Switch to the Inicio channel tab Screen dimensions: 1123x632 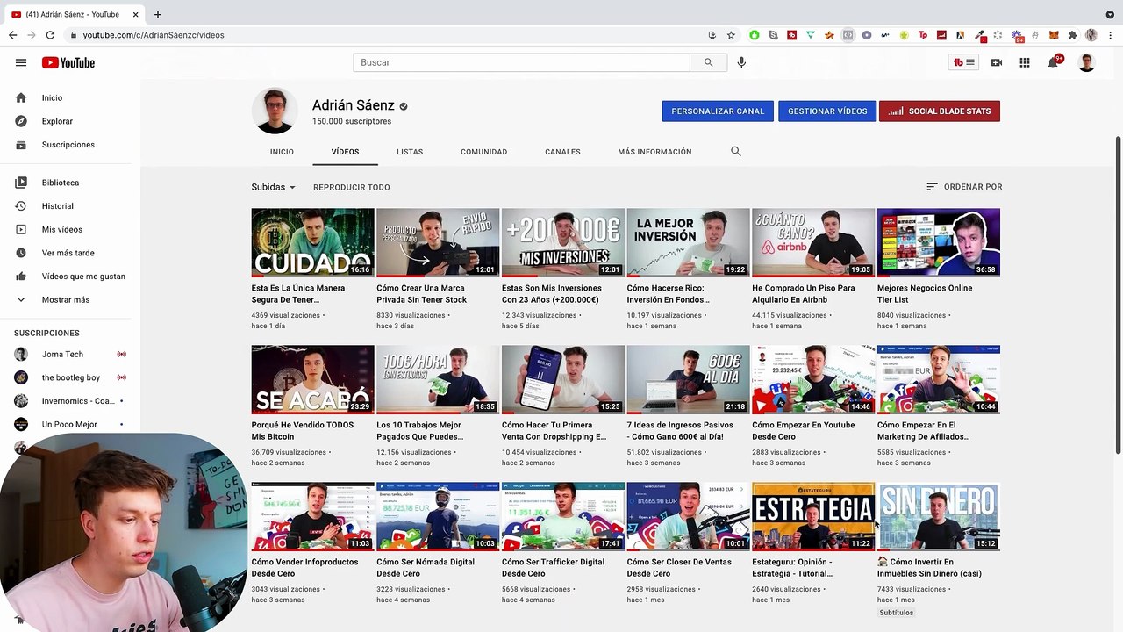pos(282,152)
